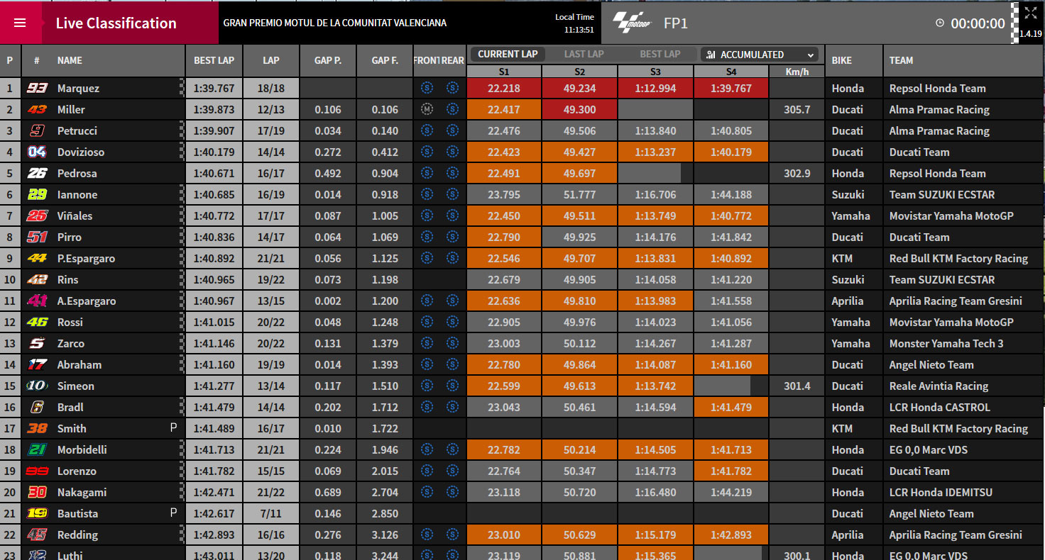Screen dimensions: 1045x560
Task: Sort by BEST LAP column header
Action: click(x=214, y=60)
